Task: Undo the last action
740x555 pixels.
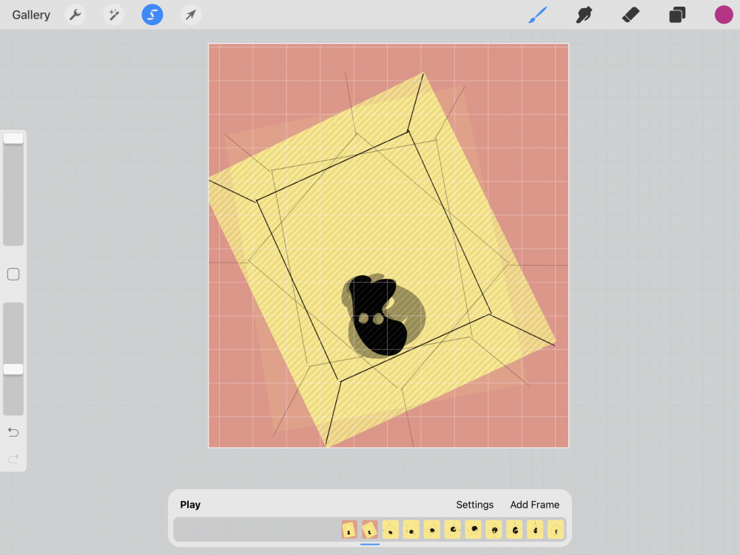Action: pyautogui.click(x=13, y=432)
